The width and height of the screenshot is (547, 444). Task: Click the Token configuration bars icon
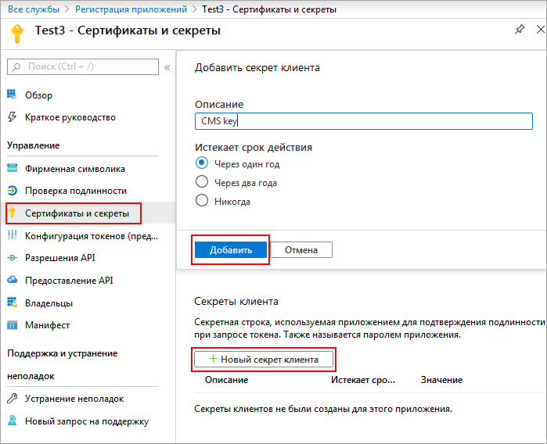(x=12, y=236)
